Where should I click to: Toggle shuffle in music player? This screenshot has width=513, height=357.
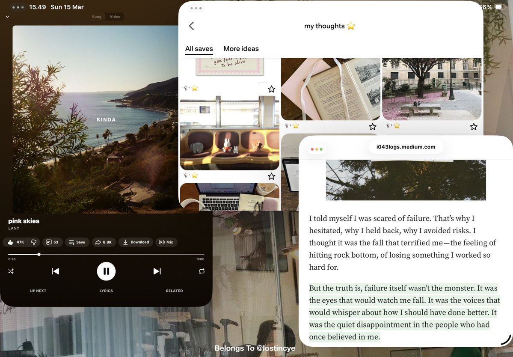[x=11, y=271]
